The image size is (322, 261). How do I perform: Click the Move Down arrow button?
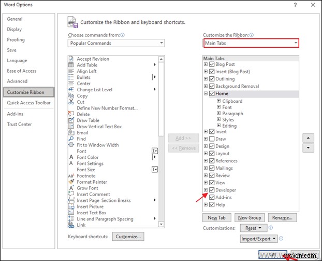(308, 148)
